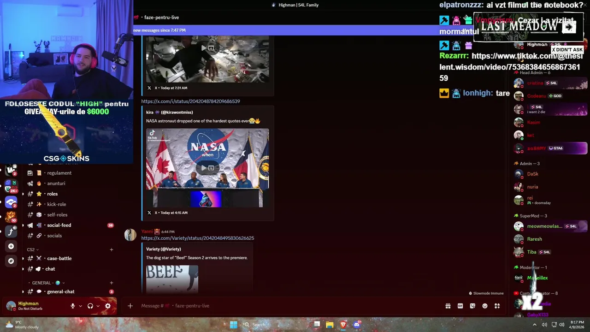This screenshot has height=332, width=590.
Task: Open the social-feed channel
Action: coord(59,225)
